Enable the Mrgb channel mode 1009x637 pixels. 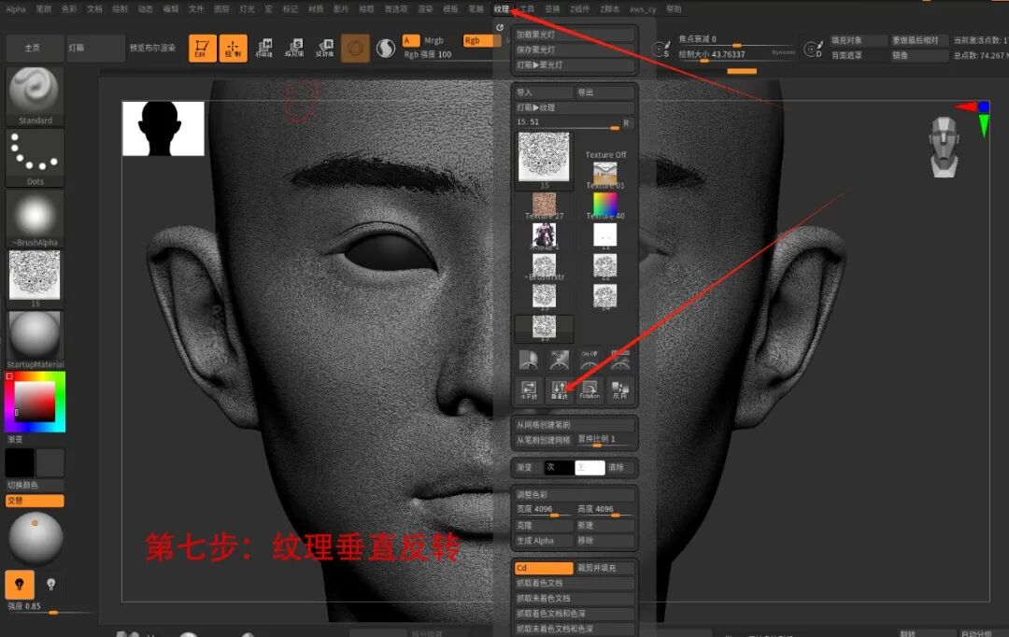pos(433,40)
